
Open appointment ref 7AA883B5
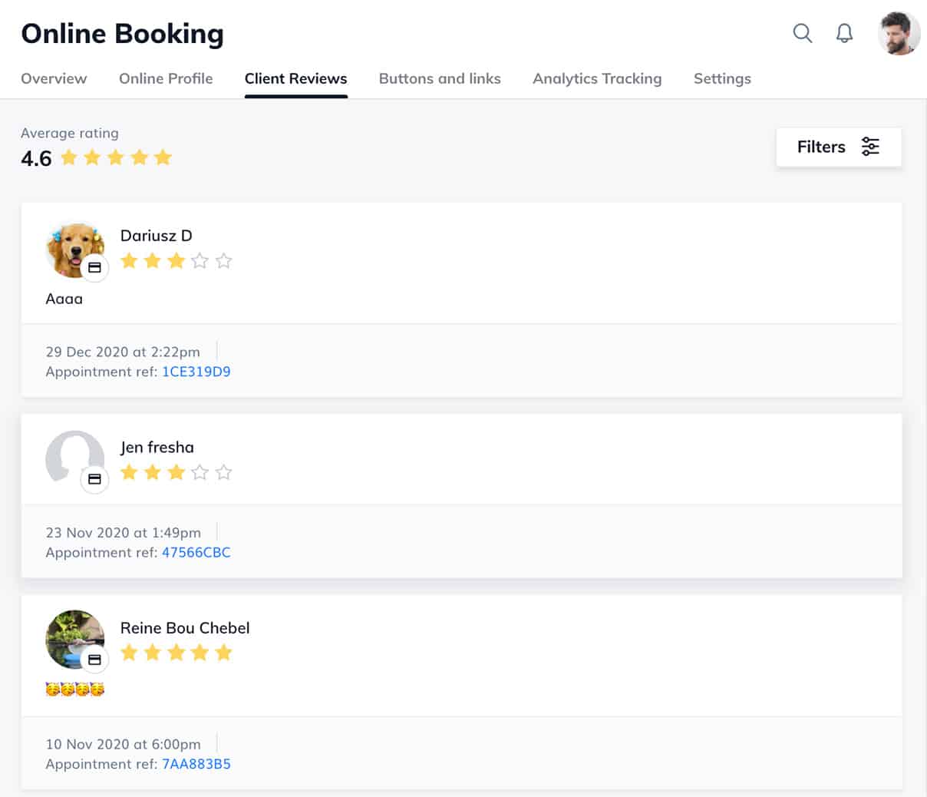click(196, 764)
